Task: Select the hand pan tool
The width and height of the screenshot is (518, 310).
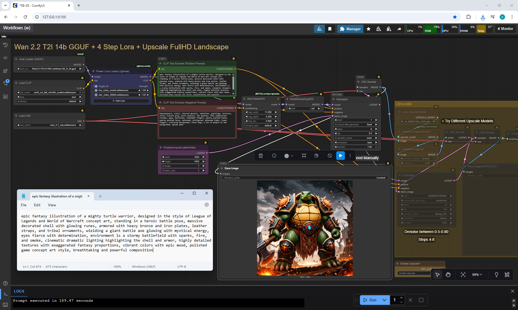Action: 448,274
